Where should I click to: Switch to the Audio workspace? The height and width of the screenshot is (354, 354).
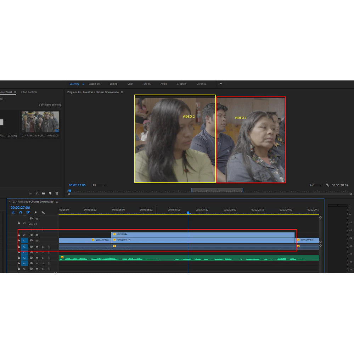tap(164, 84)
